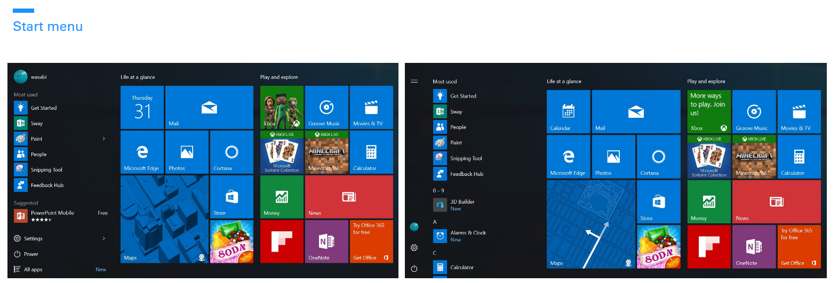The height and width of the screenshot is (283, 838).
Task: Launch Candy Crush Soda tile in left Start menu
Action: tap(232, 241)
